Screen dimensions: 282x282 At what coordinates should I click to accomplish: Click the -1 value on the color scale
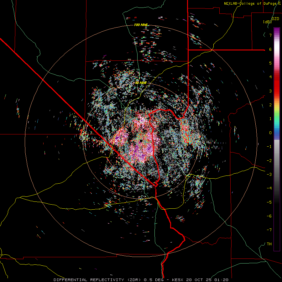(x=269, y=147)
